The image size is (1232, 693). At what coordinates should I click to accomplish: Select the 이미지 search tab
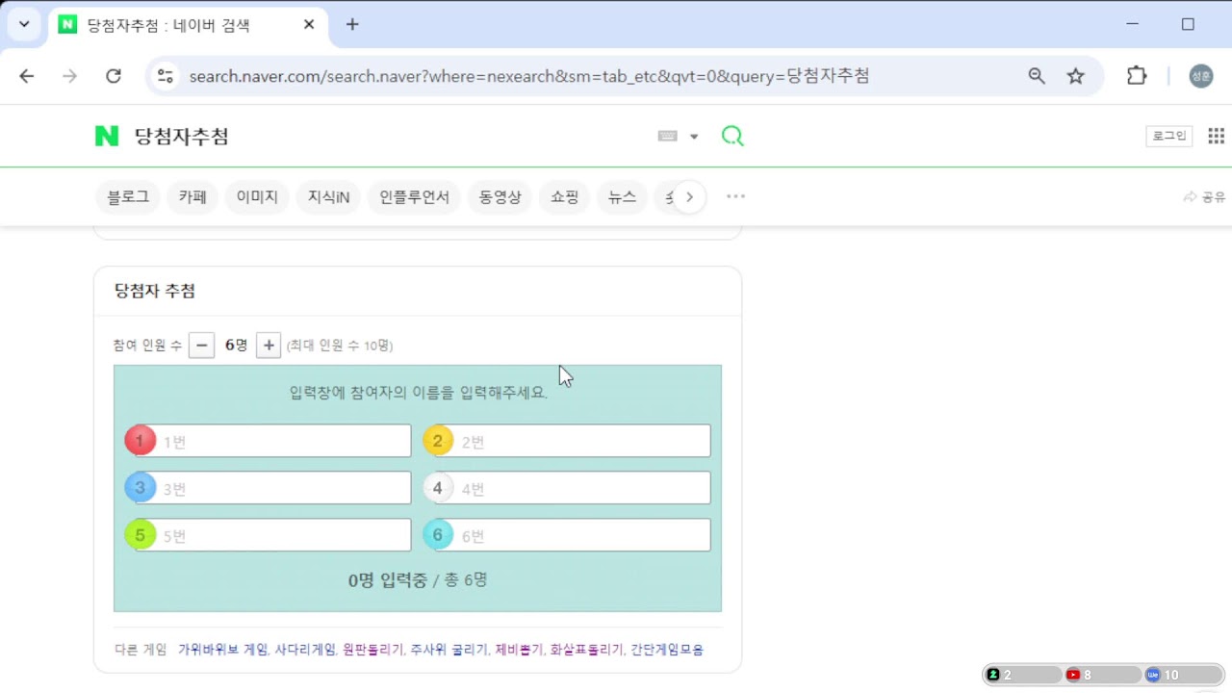257,197
